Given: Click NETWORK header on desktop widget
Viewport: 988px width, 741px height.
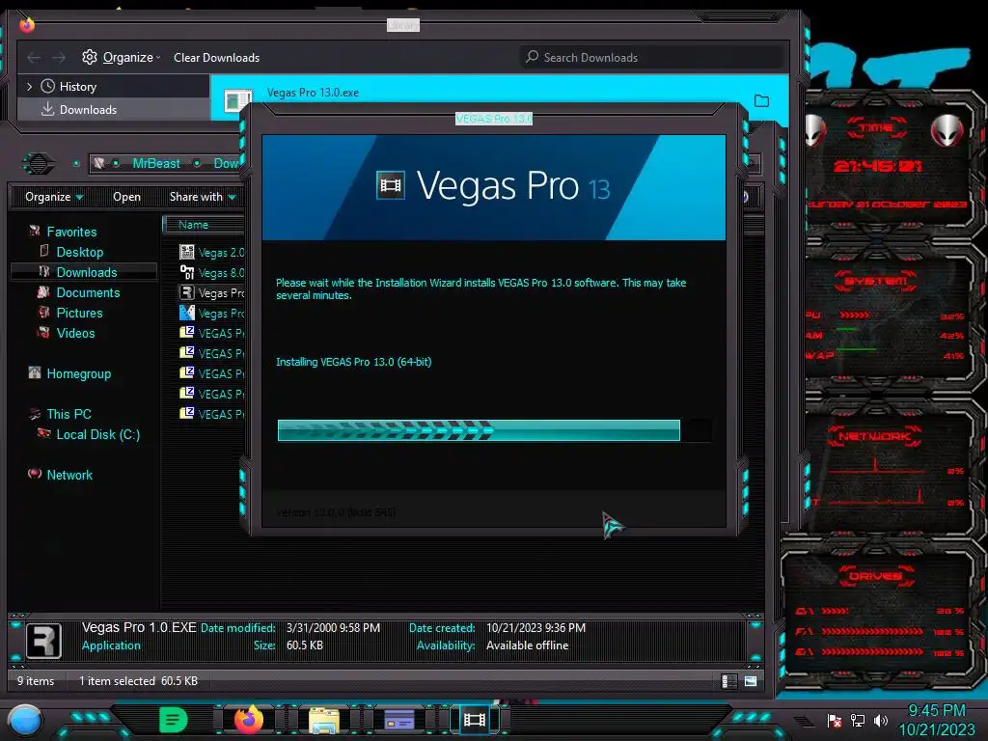Looking at the screenshot, I should click(x=874, y=436).
